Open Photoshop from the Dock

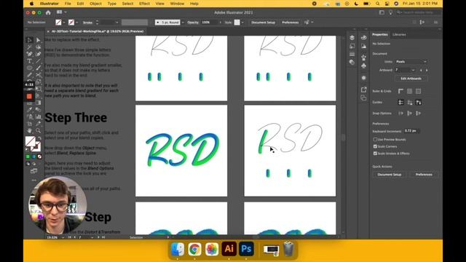(x=246, y=249)
